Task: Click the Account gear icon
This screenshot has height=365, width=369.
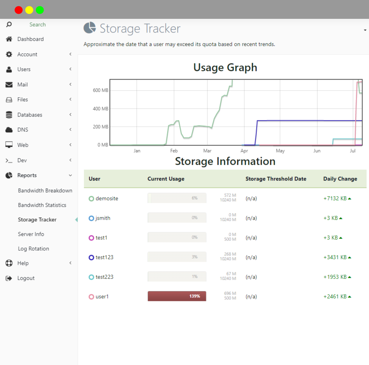Action: [x=9, y=55]
